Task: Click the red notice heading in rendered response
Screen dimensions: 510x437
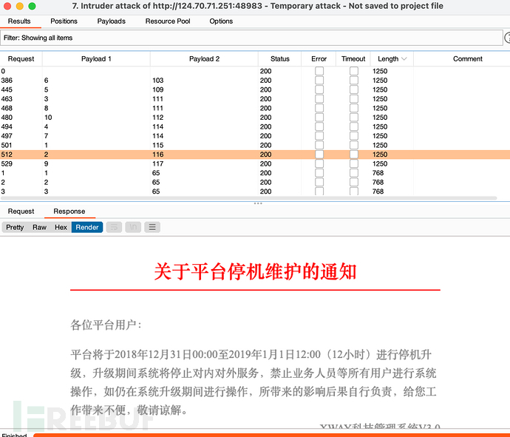Action: coord(255,271)
